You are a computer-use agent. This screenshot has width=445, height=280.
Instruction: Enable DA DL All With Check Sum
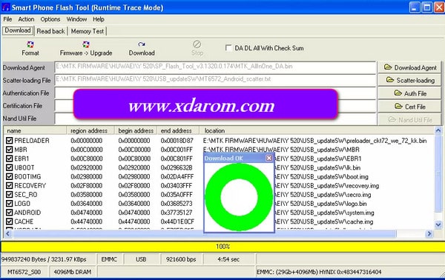click(x=228, y=48)
